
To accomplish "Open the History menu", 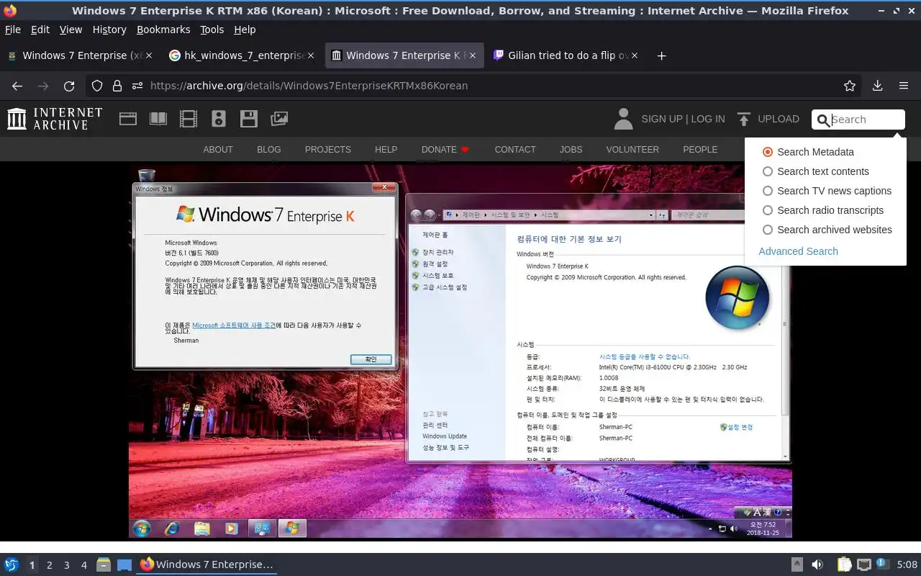I will tap(109, 30).
